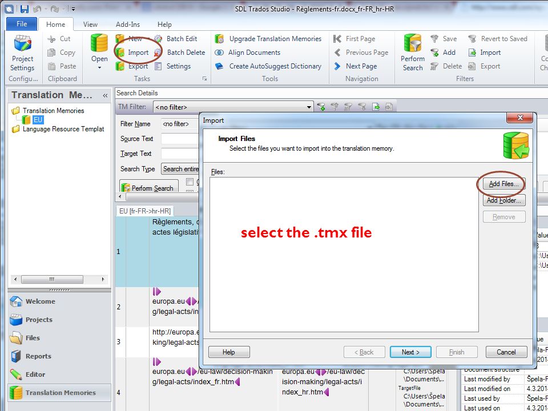Create a New translation memory
548x411 pixels.
click(x=128, y=39)
